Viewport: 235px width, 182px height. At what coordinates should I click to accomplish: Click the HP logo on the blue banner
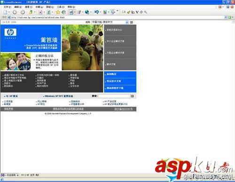[x=10, y=32]
